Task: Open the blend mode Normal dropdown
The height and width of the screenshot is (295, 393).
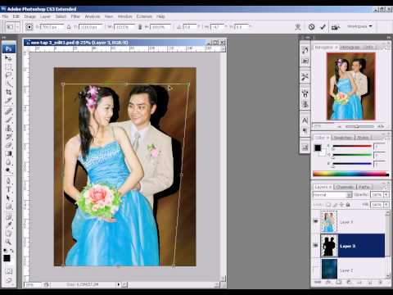Action: click(x=332, y=195)
